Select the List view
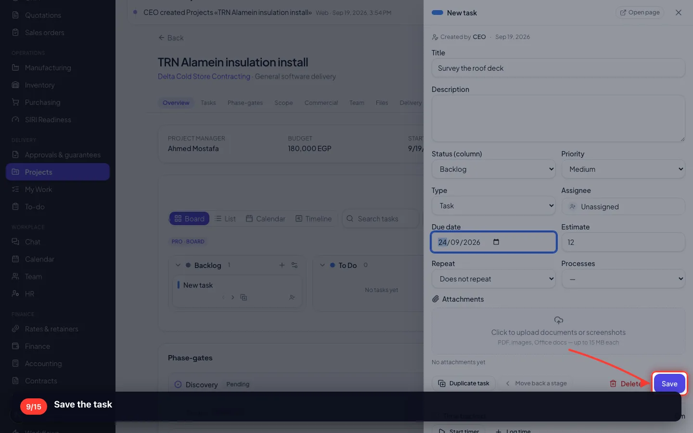 (x=225, y=218)
